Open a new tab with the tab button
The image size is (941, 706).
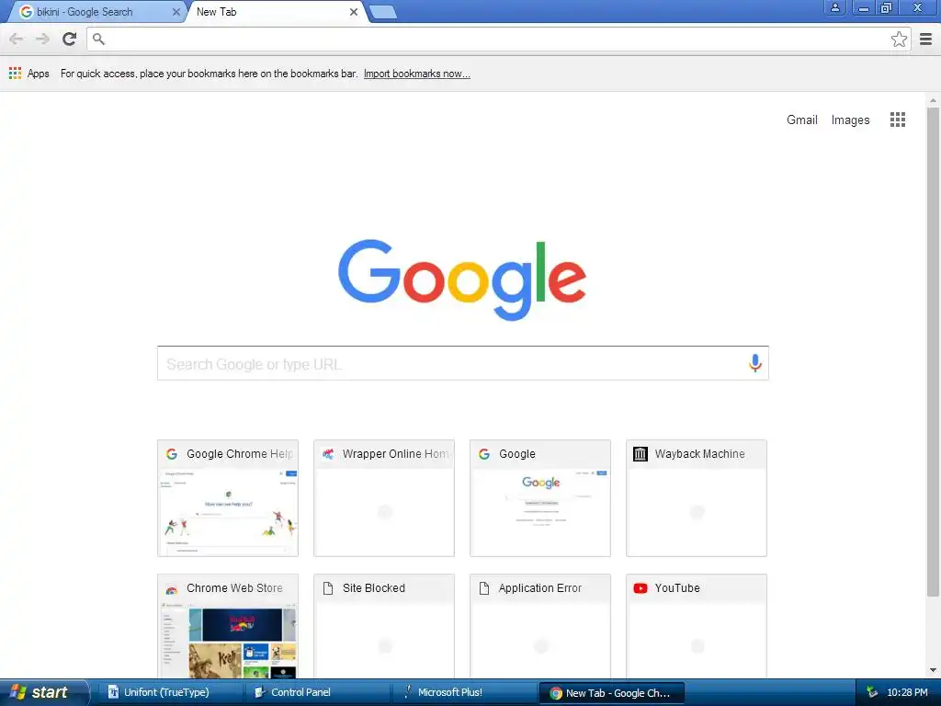pos(383,12)
